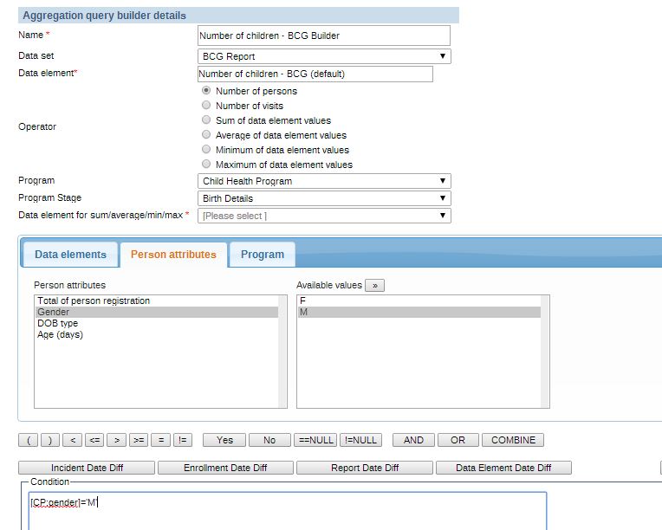Click the greater-than '>' operator button
The width and height of the screenshot is (662, 530).
[117, 440]
